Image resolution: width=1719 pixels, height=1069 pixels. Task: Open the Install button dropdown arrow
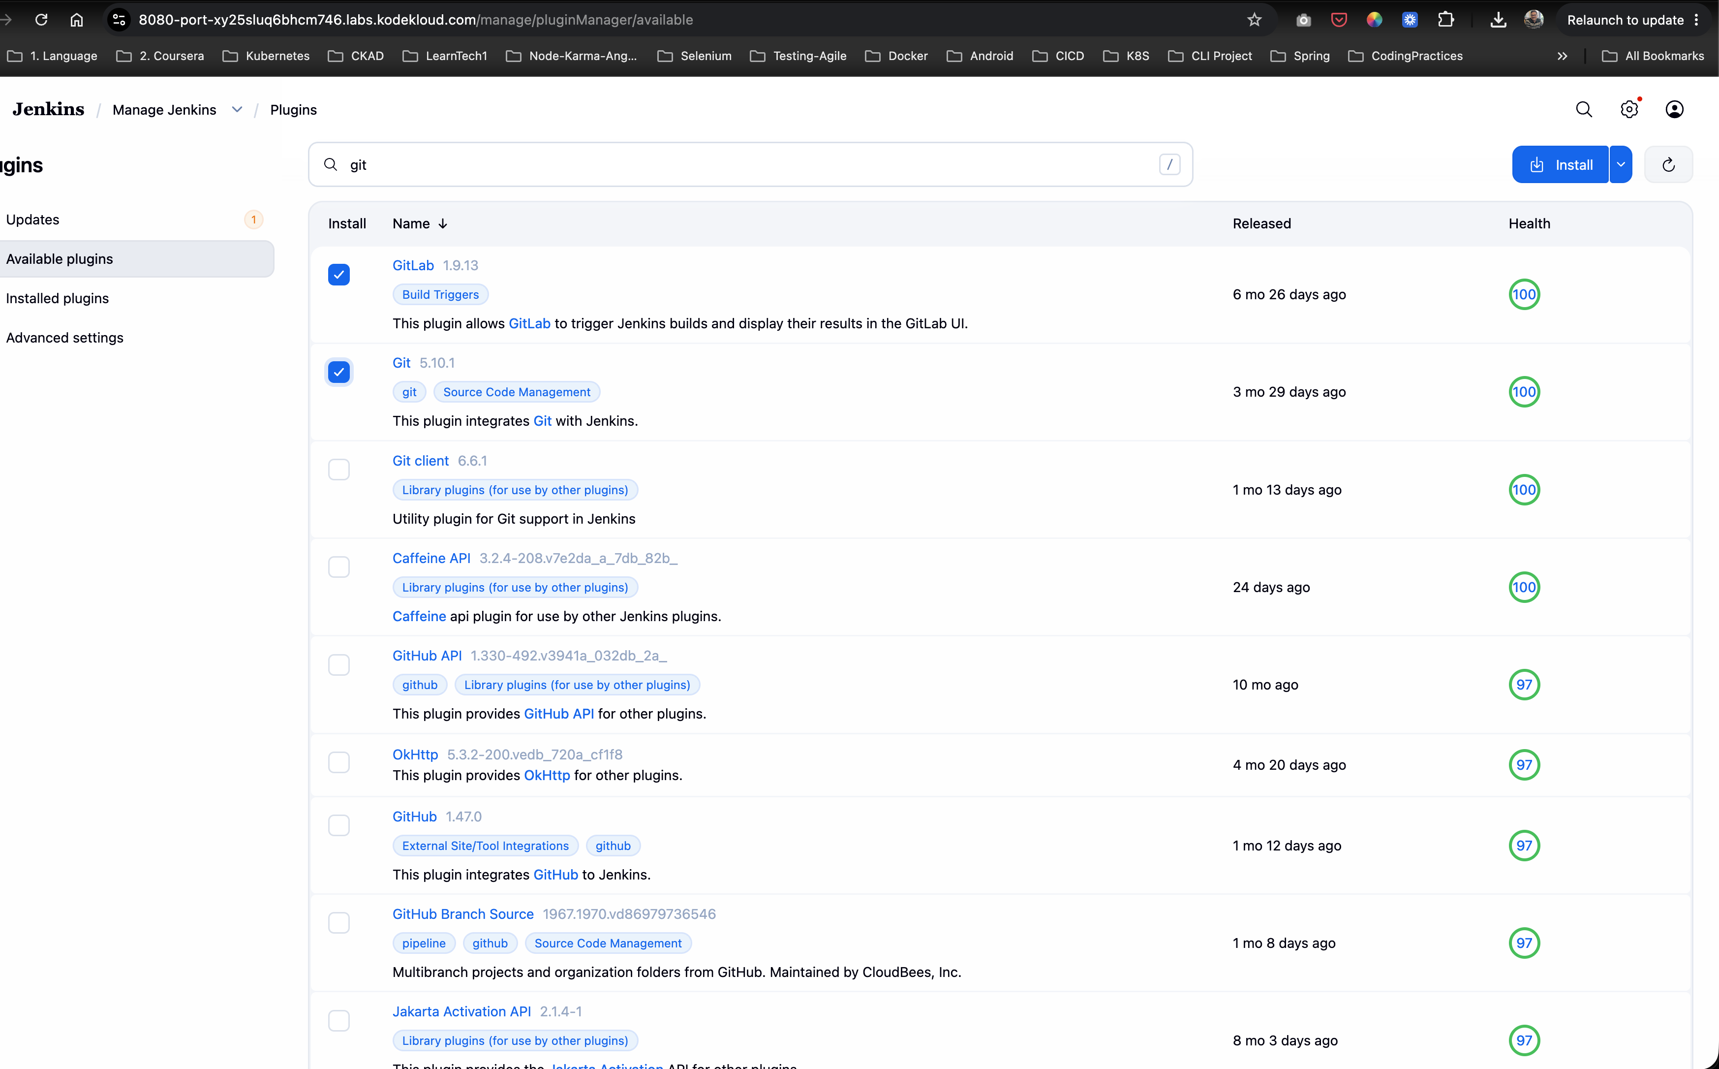click(x=1621, y=165)
